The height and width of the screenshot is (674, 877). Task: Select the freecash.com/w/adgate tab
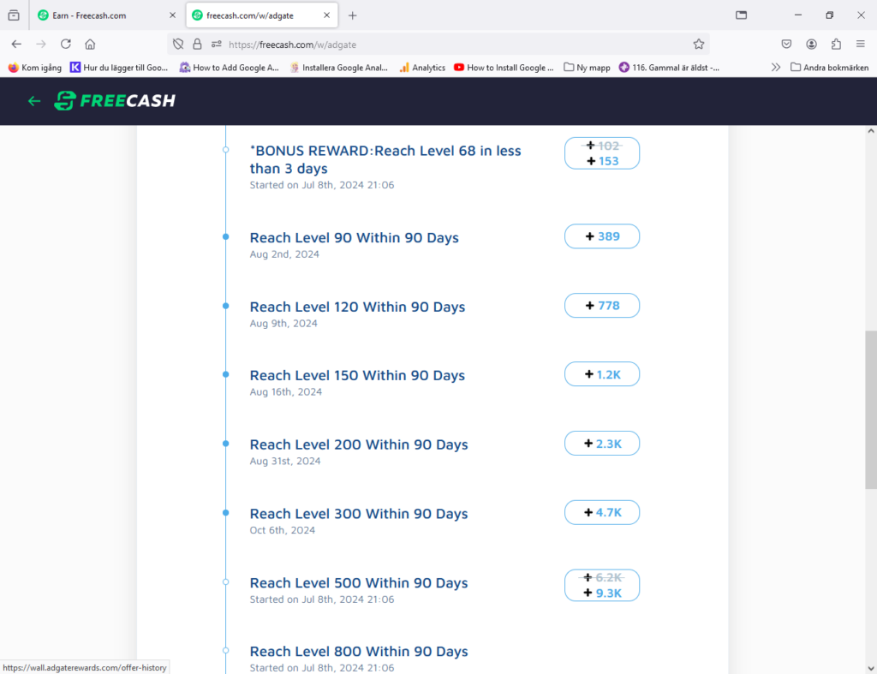(262, 15)
